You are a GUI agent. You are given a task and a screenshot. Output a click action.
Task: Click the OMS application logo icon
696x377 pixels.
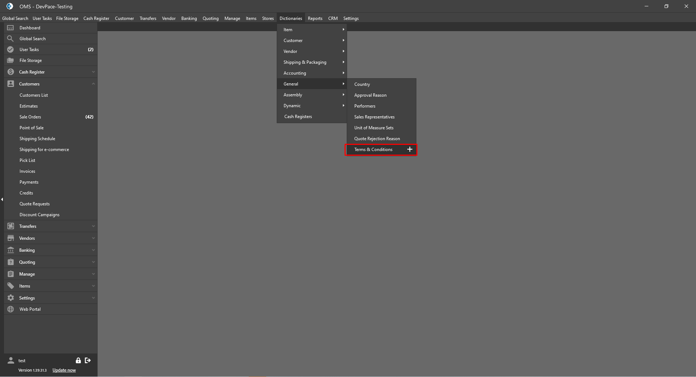10,6
